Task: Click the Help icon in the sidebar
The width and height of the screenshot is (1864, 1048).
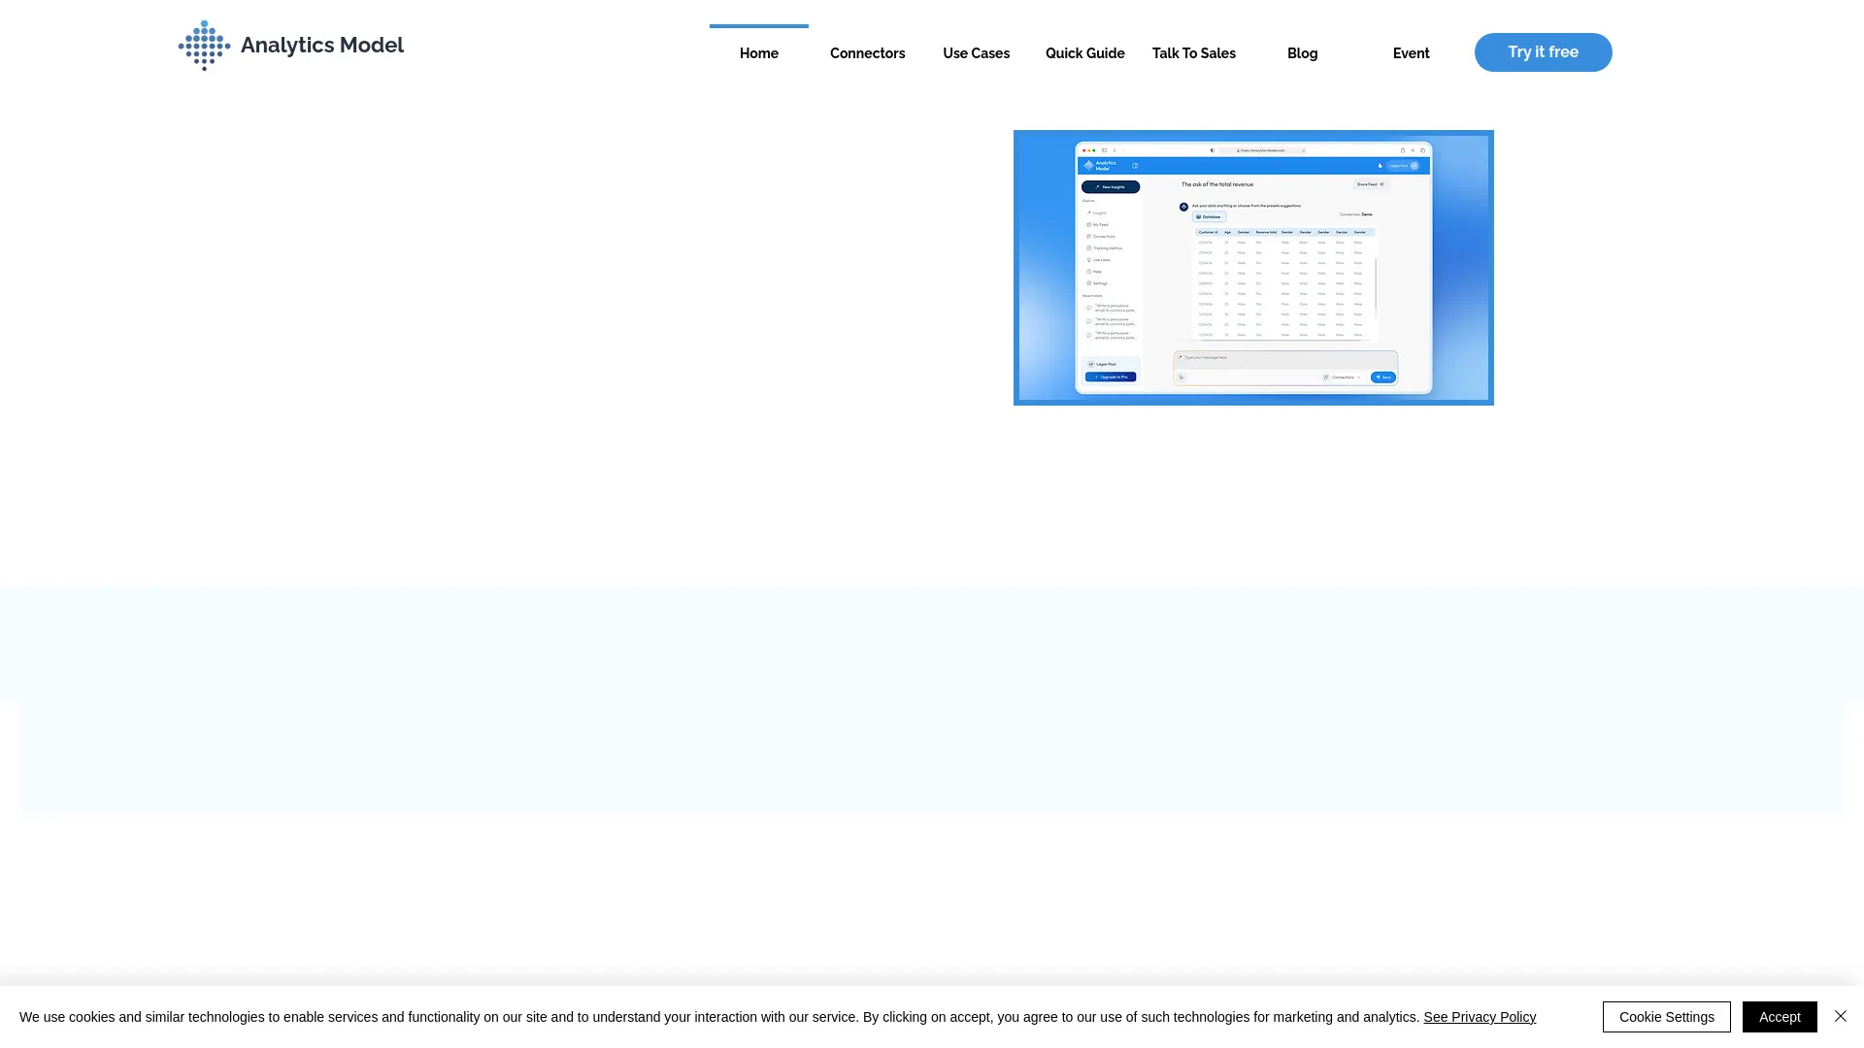Action: point(1088,272)
